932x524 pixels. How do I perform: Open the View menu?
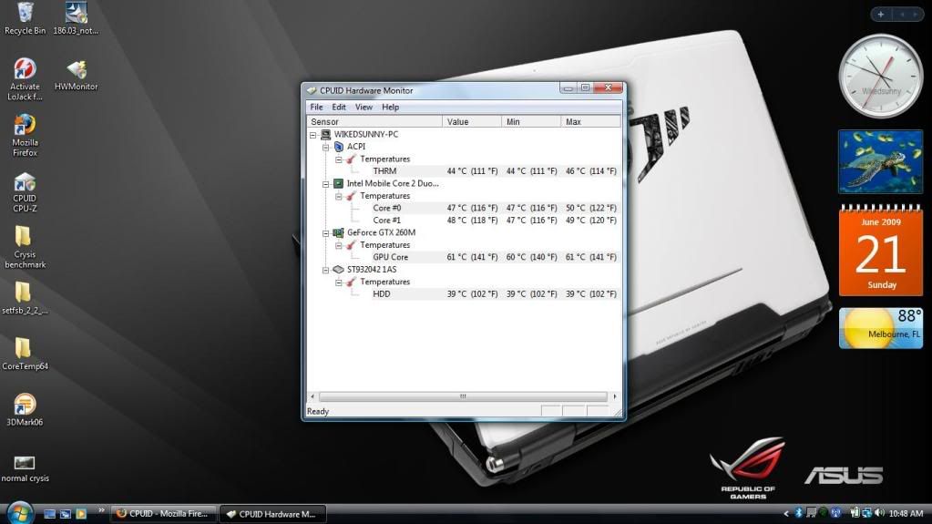[x=364, y=107]
